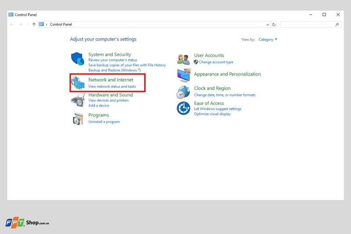
Task: Go up one level with the Up arrow
Action: click(x=34, y=25)
